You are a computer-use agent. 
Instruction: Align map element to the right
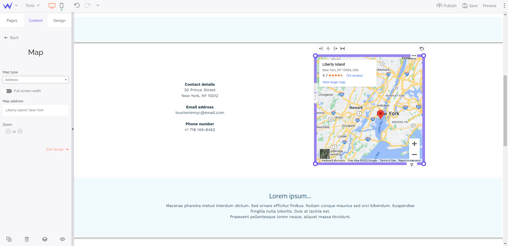pyautogui.click(x=335, y=49)
